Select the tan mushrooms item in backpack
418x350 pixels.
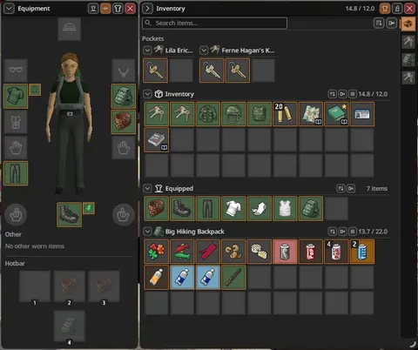pyautogui.click(x=233, y=252)
